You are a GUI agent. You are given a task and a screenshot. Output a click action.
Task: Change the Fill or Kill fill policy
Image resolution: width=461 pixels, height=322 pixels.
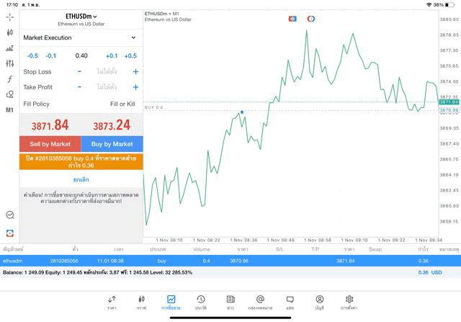click(x=122, y=104)
